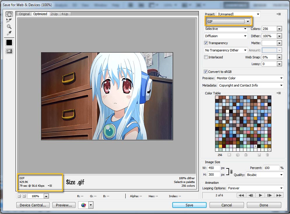This screenshot has height=214, width=290.
Task: Shift selected colors to web palette icon
Action: pyautogui.click(x=238, y=155)
